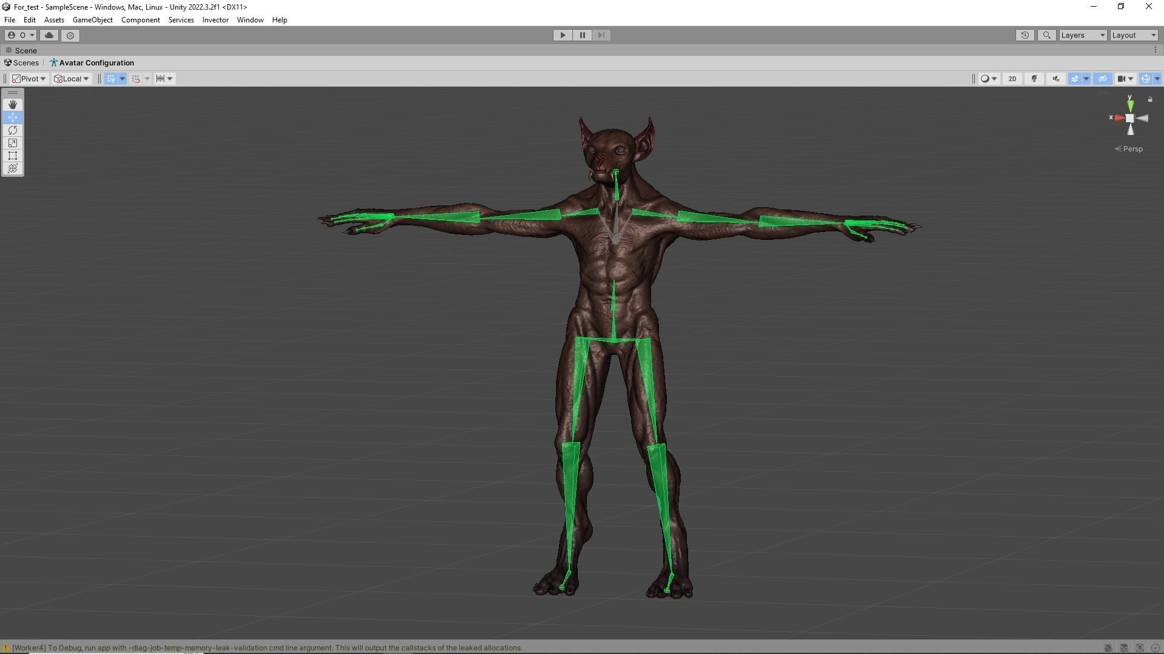The height and width of the screenshot is (654, 1164).
Task: Select the Rect tool
Action: point(13,156)
